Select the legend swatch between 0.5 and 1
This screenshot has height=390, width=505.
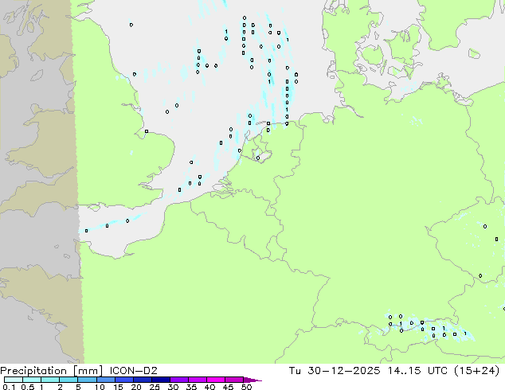click(32, 380)
